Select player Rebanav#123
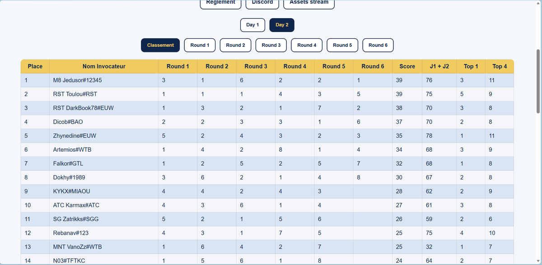Image resolution: width=542 pixels, height=265 pixels. tap(71, 233)
